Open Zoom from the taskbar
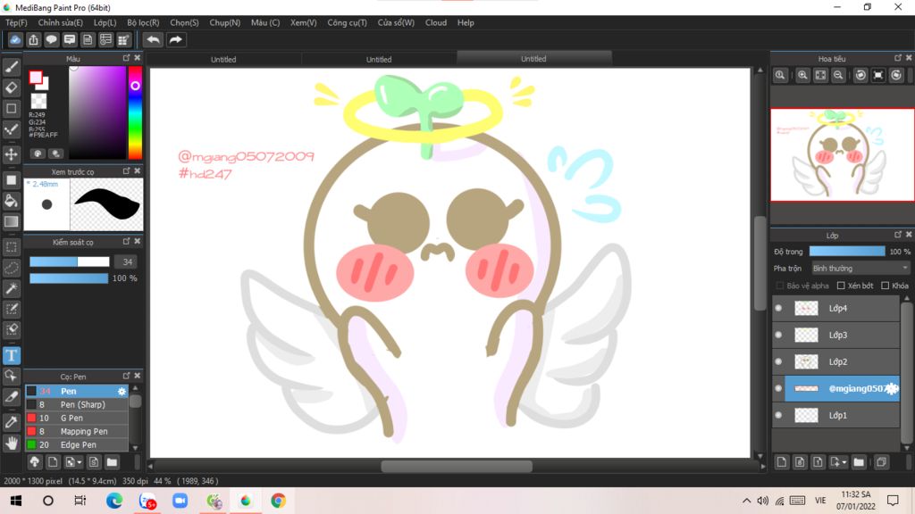Screen dimensions: 915x514 pyautogui.click(x=180, y=501)
